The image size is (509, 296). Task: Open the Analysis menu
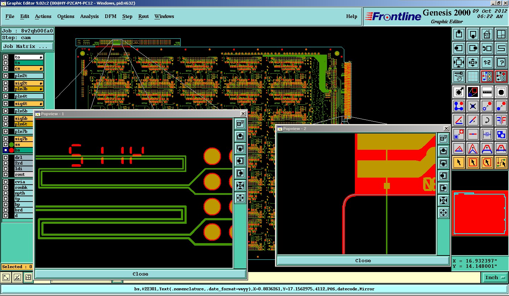pos(89,17)
